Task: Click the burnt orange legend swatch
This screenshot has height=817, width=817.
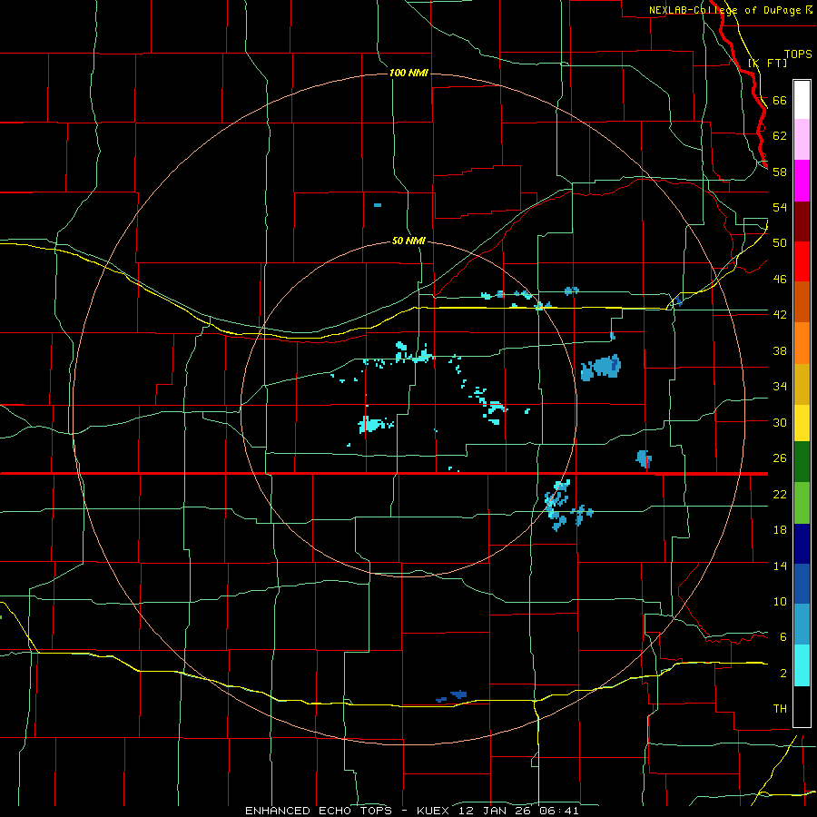Action: click(802, 301)
